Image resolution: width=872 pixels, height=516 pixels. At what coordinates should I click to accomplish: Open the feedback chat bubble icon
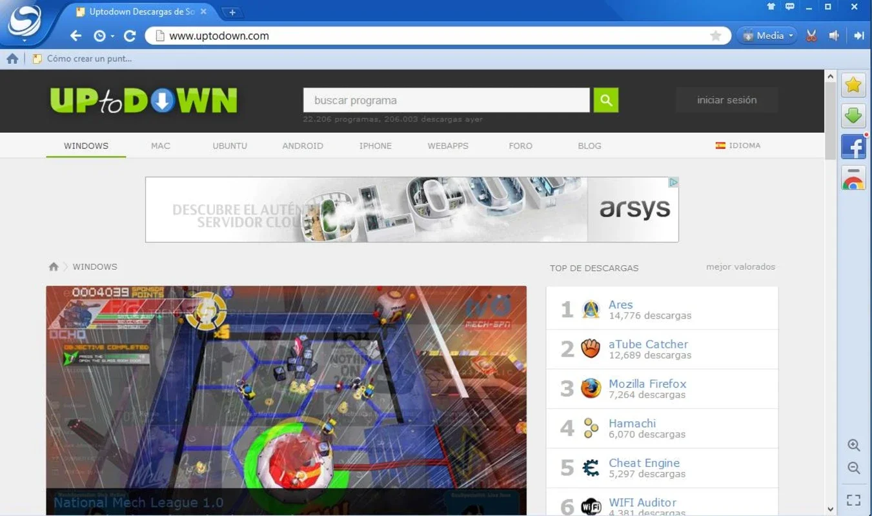[x=790, y=7]
